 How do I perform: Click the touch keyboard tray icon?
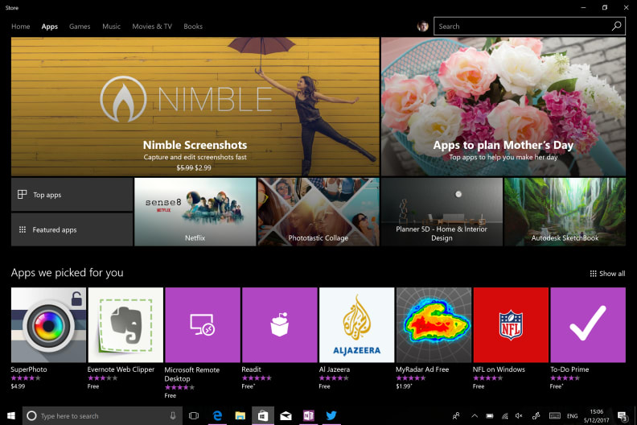point(554,415)
